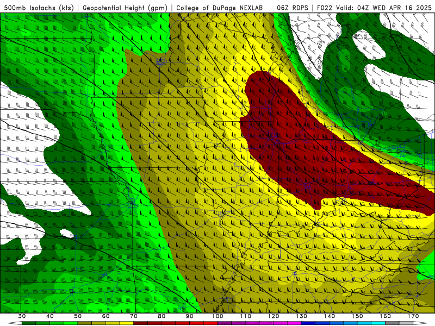435x326 pixels.
Task: Click the 90 knot label on color scale
Action: pyautogui.click(x=190, y=316)
